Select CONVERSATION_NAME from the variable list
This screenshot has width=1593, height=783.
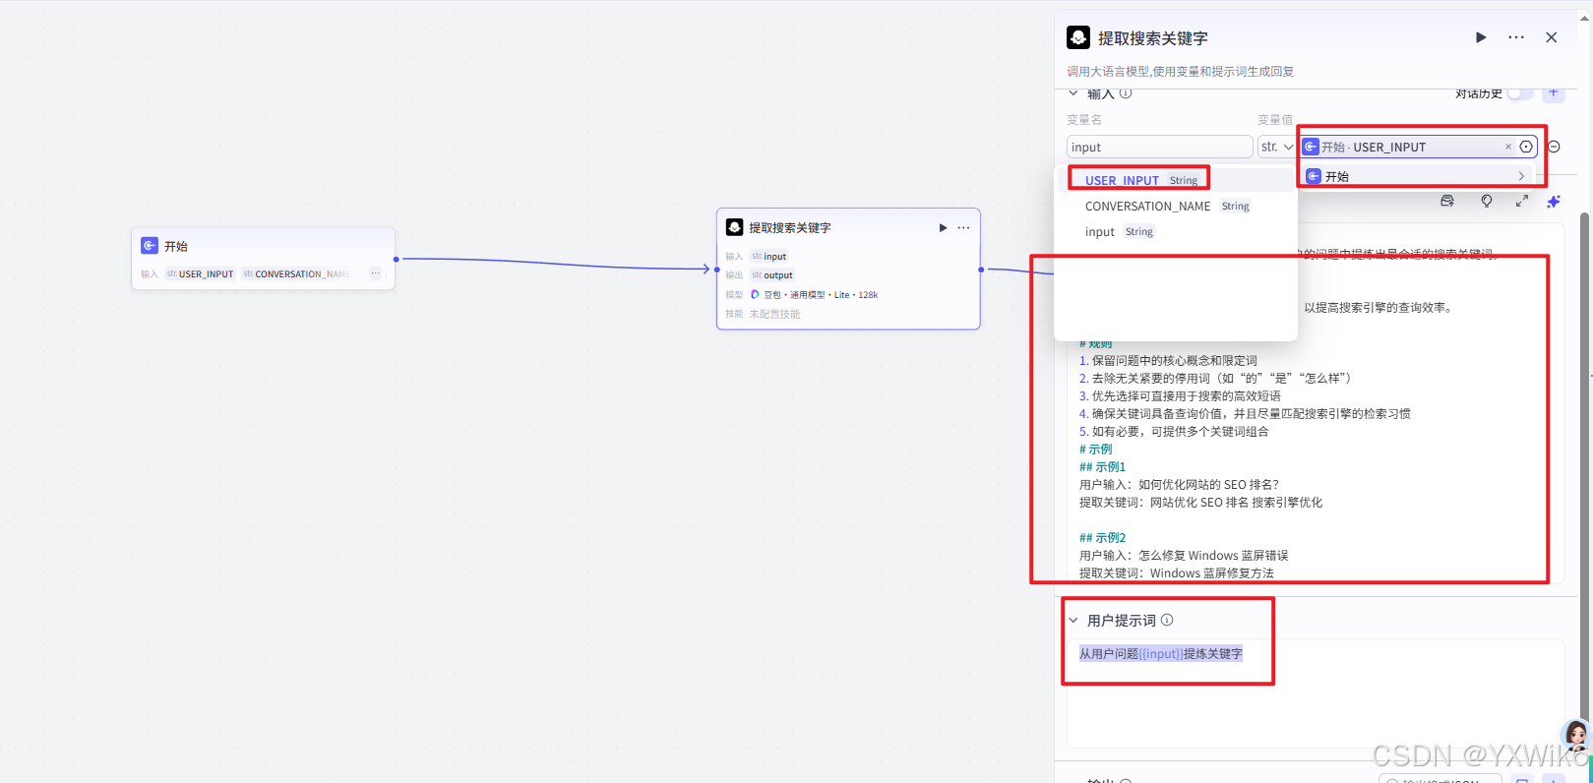point(1167,206)
